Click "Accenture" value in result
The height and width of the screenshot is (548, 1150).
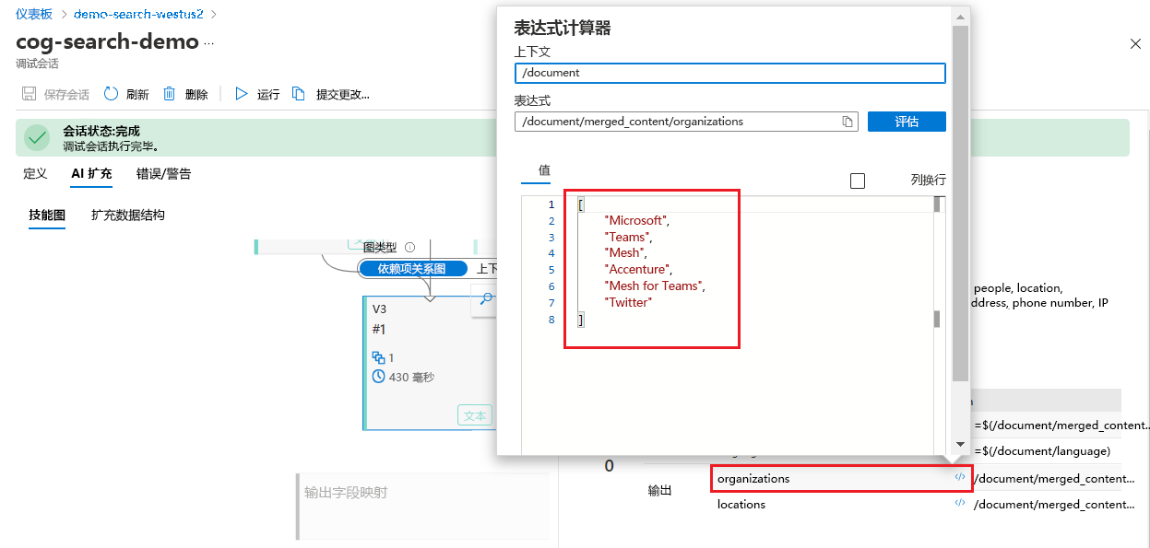638,269
